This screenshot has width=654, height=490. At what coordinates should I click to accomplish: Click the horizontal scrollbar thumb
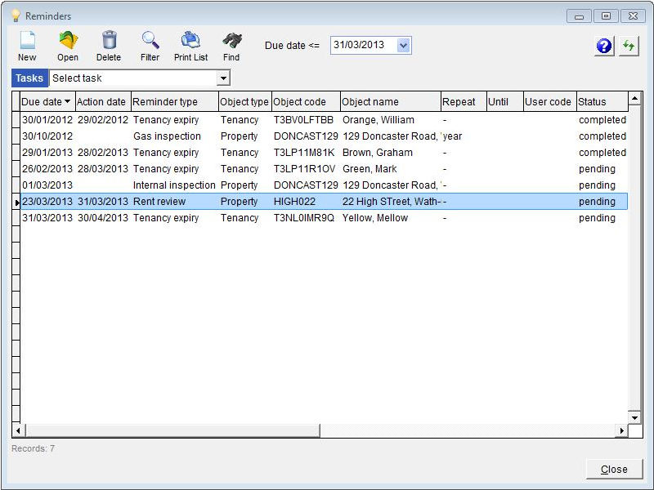[x=172, y=430]
